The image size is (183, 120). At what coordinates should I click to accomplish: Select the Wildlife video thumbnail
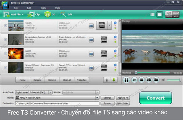coord(16,26)
